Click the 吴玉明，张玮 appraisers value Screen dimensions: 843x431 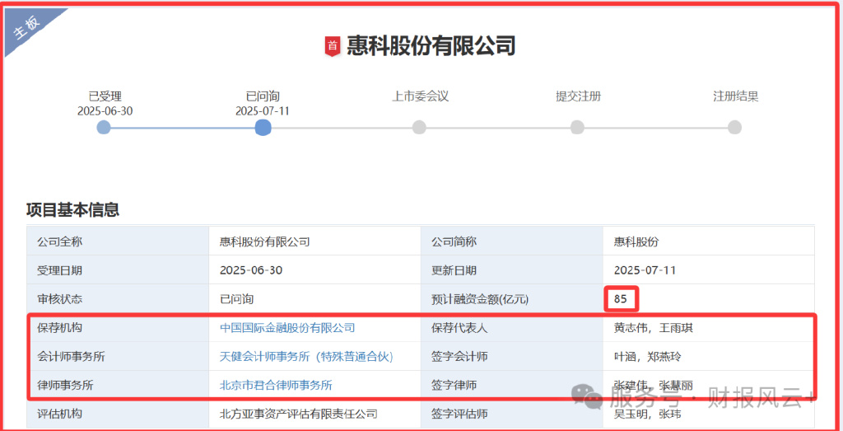[x=648, y=414]
